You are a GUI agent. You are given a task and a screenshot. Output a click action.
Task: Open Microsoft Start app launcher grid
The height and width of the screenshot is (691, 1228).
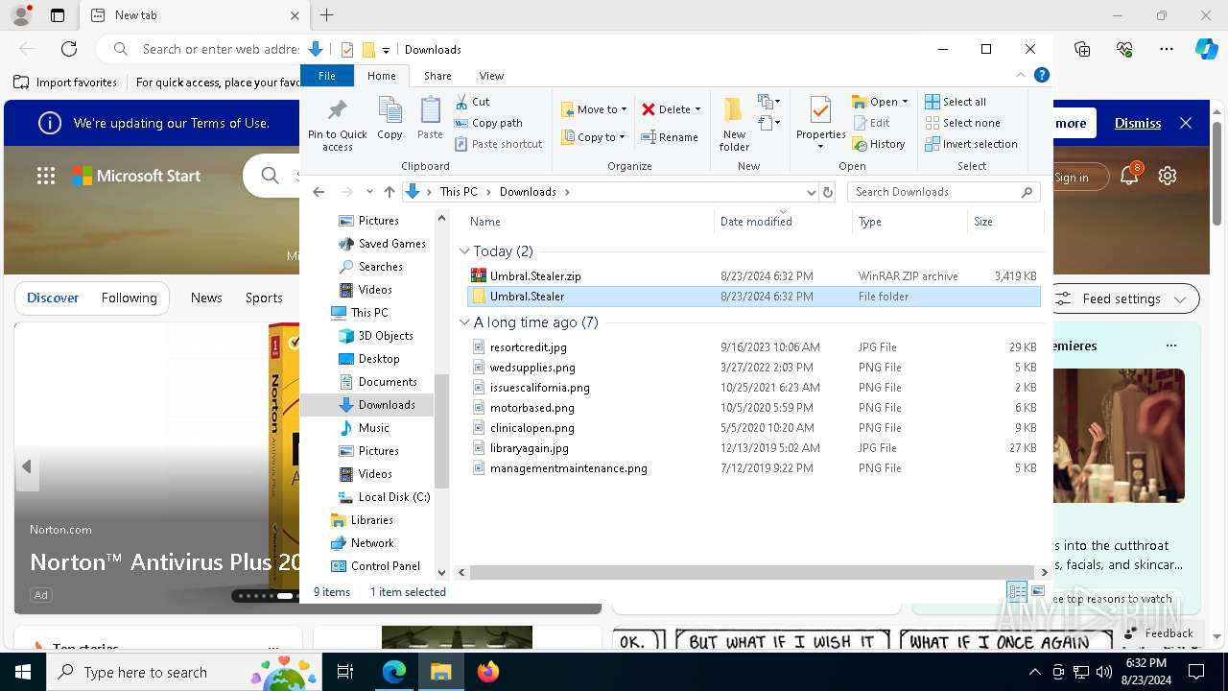coord(46,176)
